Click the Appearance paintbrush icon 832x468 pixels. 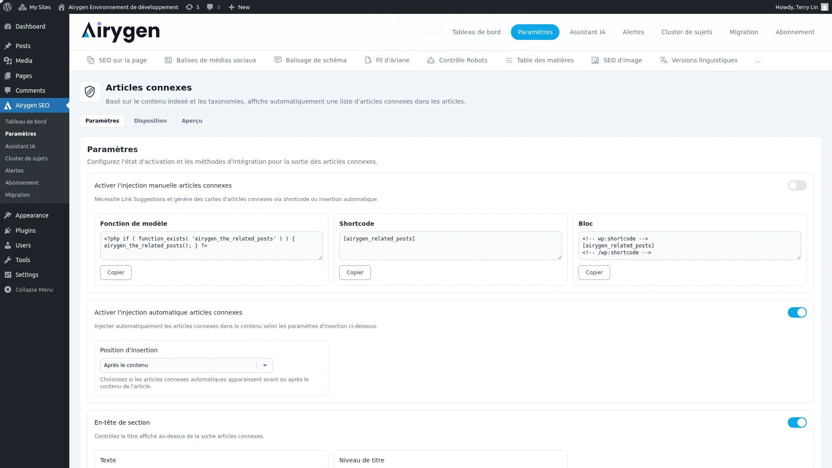click(8, 215)
